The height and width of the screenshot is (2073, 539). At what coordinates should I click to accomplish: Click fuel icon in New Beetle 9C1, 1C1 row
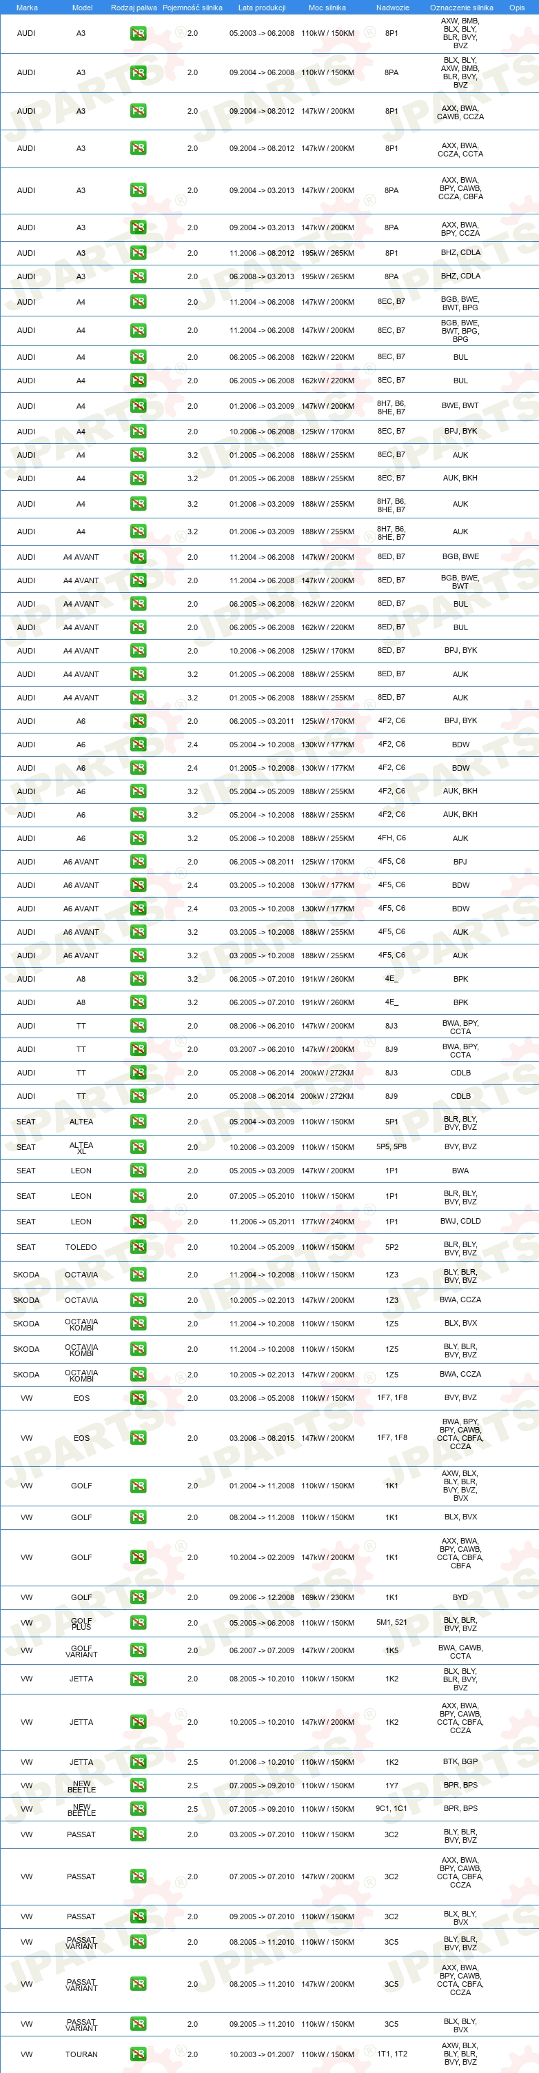pos(139,1810)
